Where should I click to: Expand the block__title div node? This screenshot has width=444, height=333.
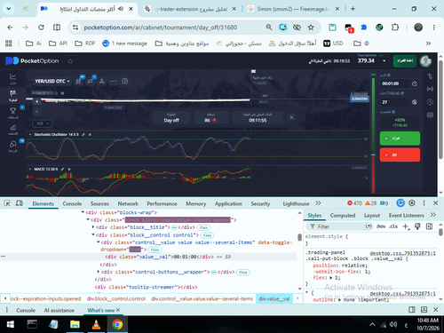93,227
